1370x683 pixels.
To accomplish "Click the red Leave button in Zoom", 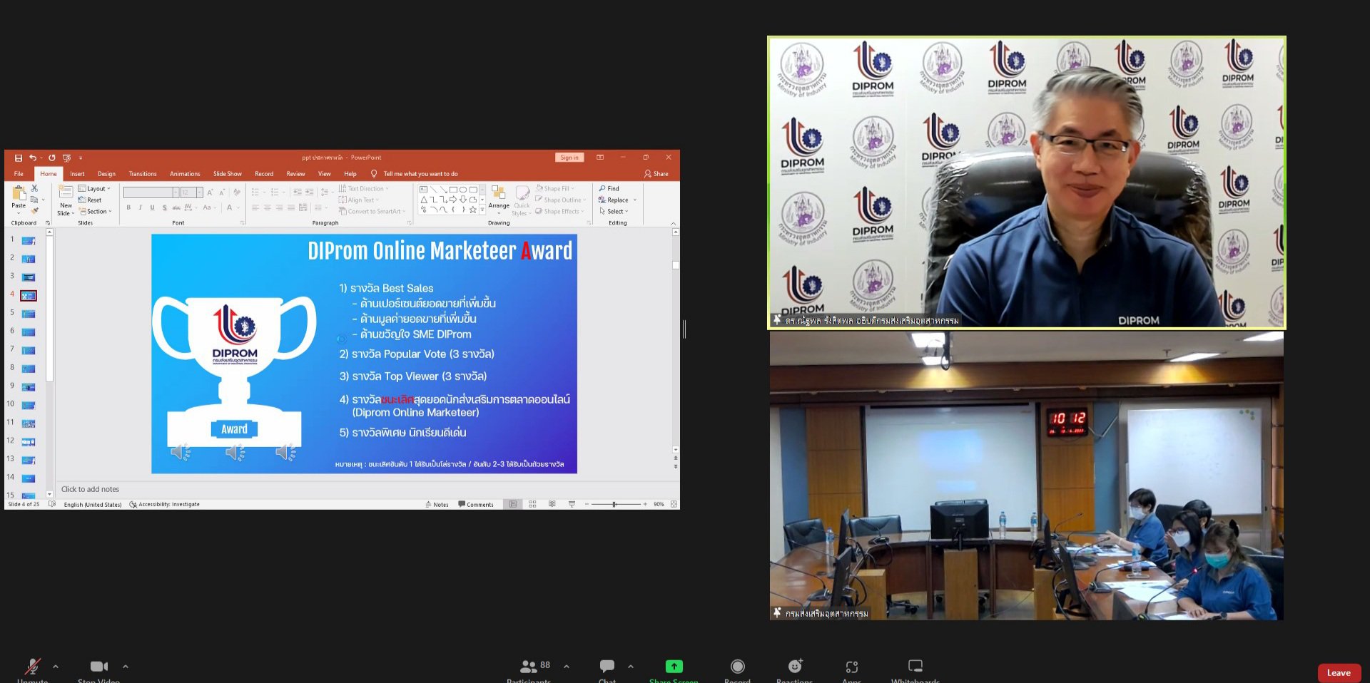I will click(1339, 672).
